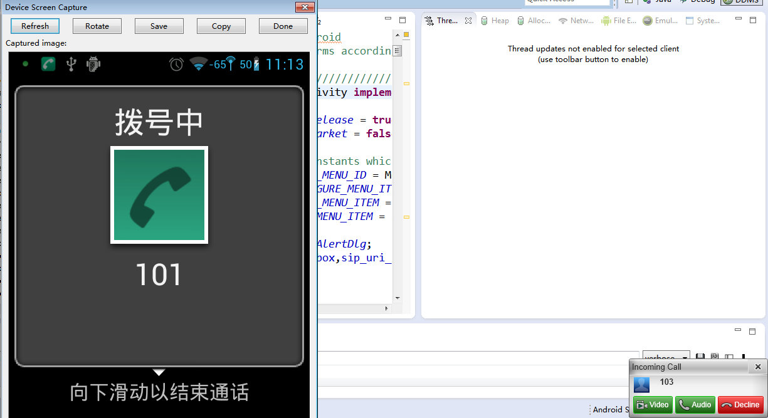Copy the captured image to clipboard
Screen dimensions: 768x418
tap(221, 26)
